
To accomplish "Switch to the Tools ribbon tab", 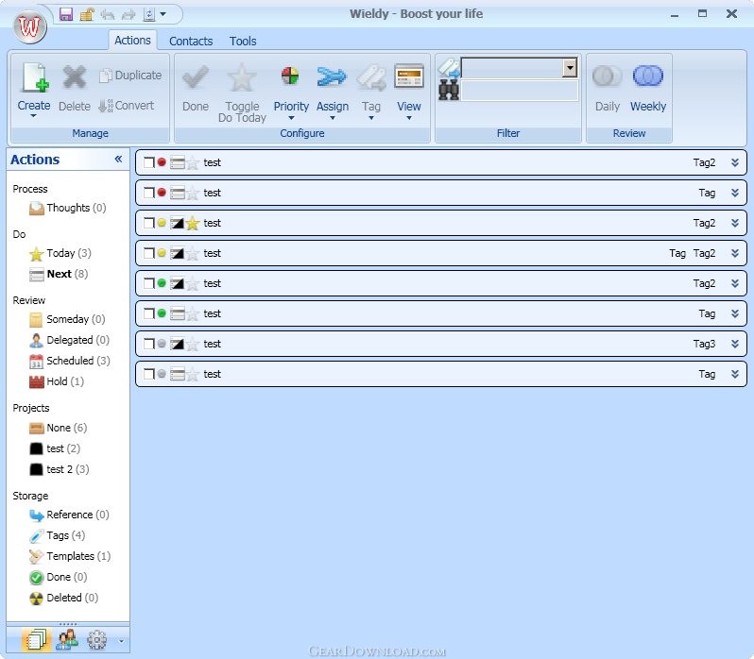I will [243, 42].
